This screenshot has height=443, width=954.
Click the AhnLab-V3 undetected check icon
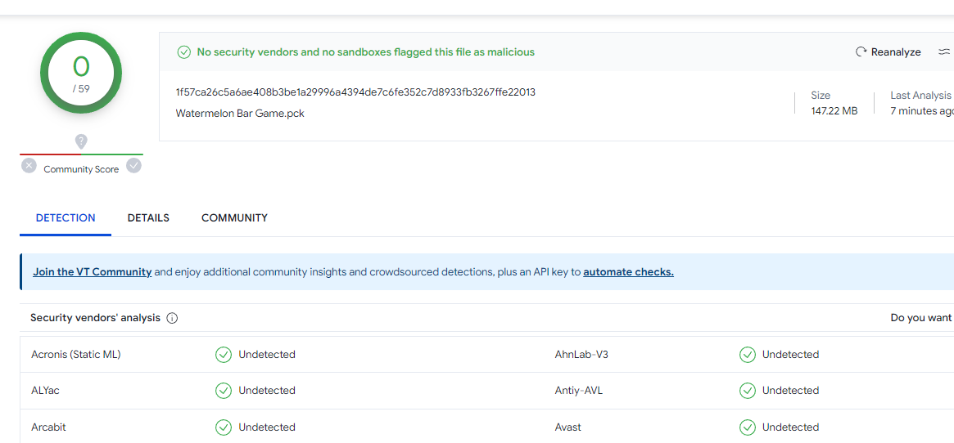(748, 355)
